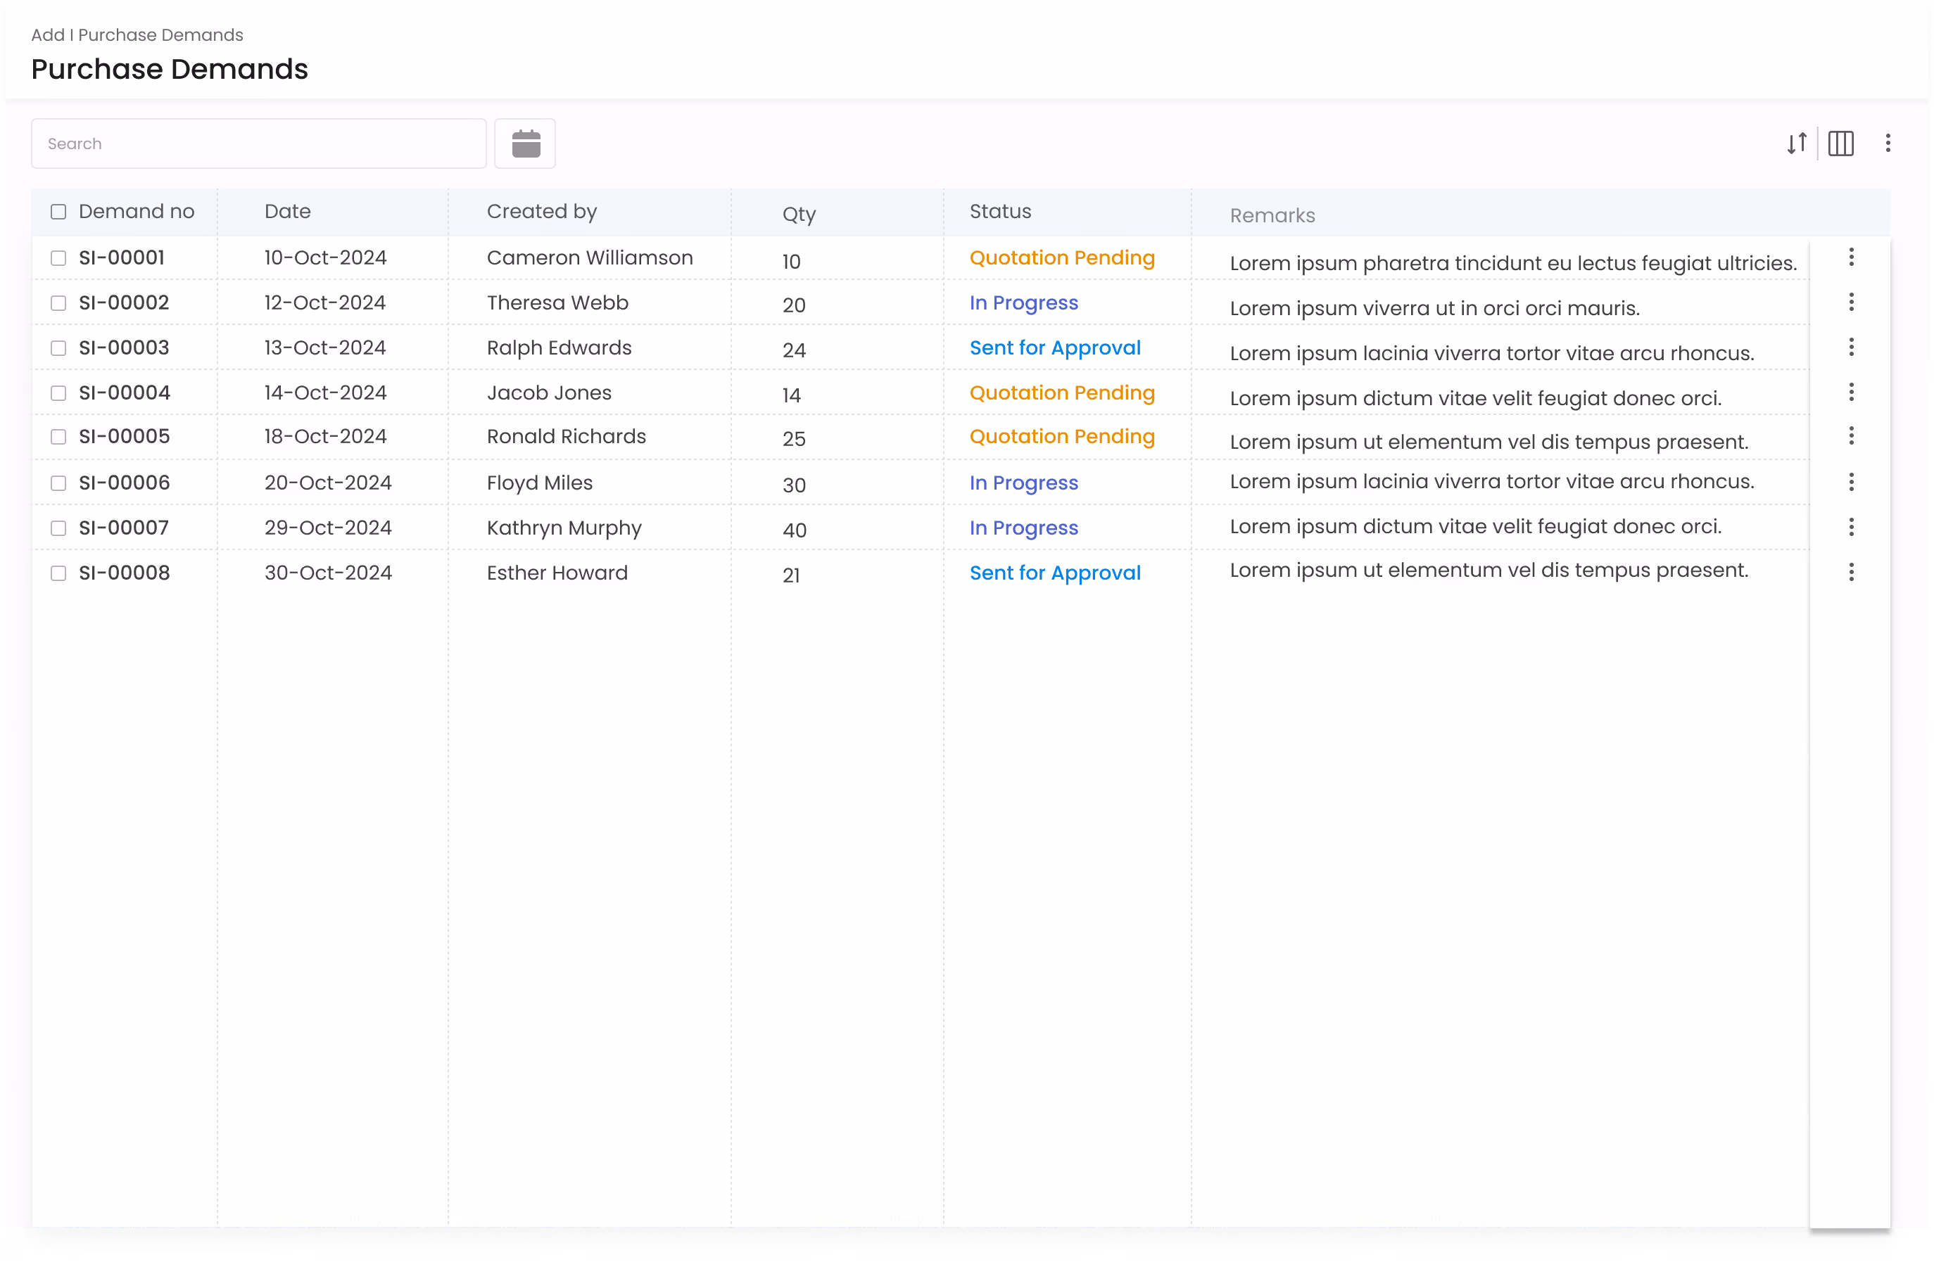Open demand SI-00001

pyautogui.click(x=122, y=257)
